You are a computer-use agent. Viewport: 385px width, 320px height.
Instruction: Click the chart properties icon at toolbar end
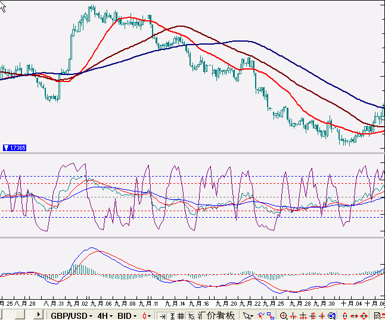[x=377, y=316]
